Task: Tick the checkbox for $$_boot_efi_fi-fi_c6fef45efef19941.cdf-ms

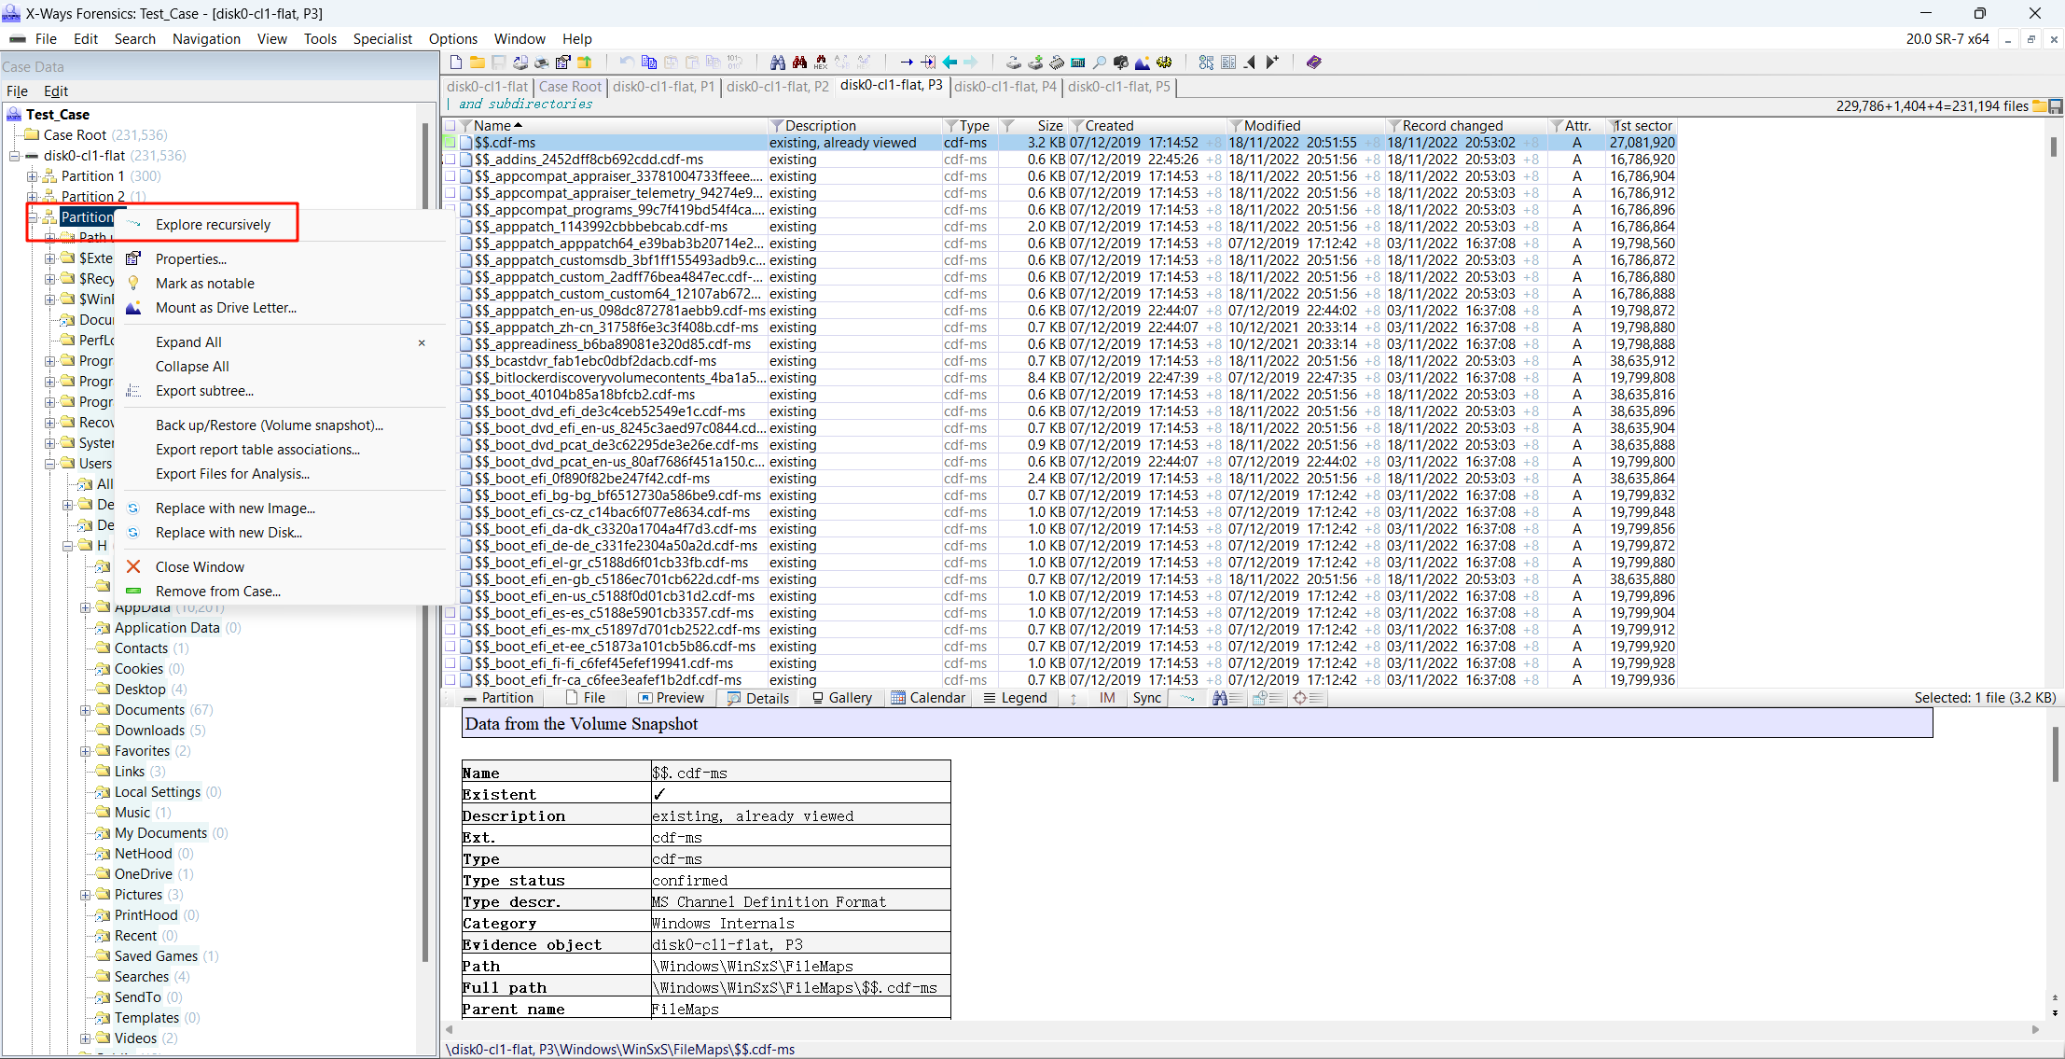Action: [x=450, y=663]
